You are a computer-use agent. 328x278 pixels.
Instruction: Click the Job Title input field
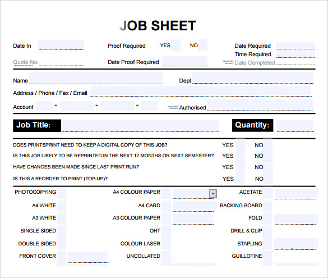click(140, 126)
